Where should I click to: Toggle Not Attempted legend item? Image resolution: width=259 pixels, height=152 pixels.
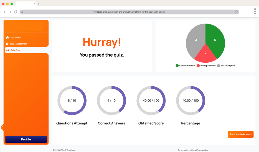coord(226,66)
